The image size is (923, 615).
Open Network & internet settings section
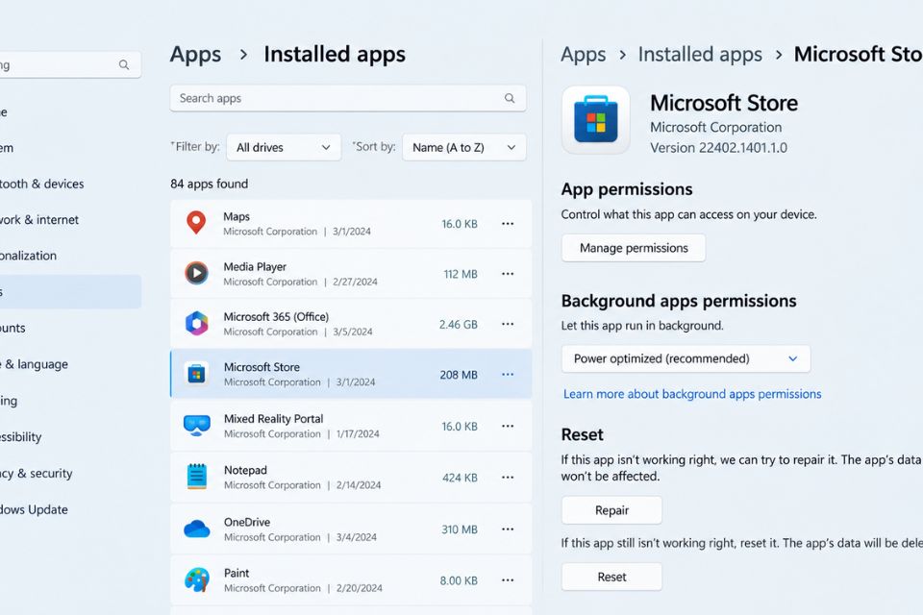coord(38,219)
